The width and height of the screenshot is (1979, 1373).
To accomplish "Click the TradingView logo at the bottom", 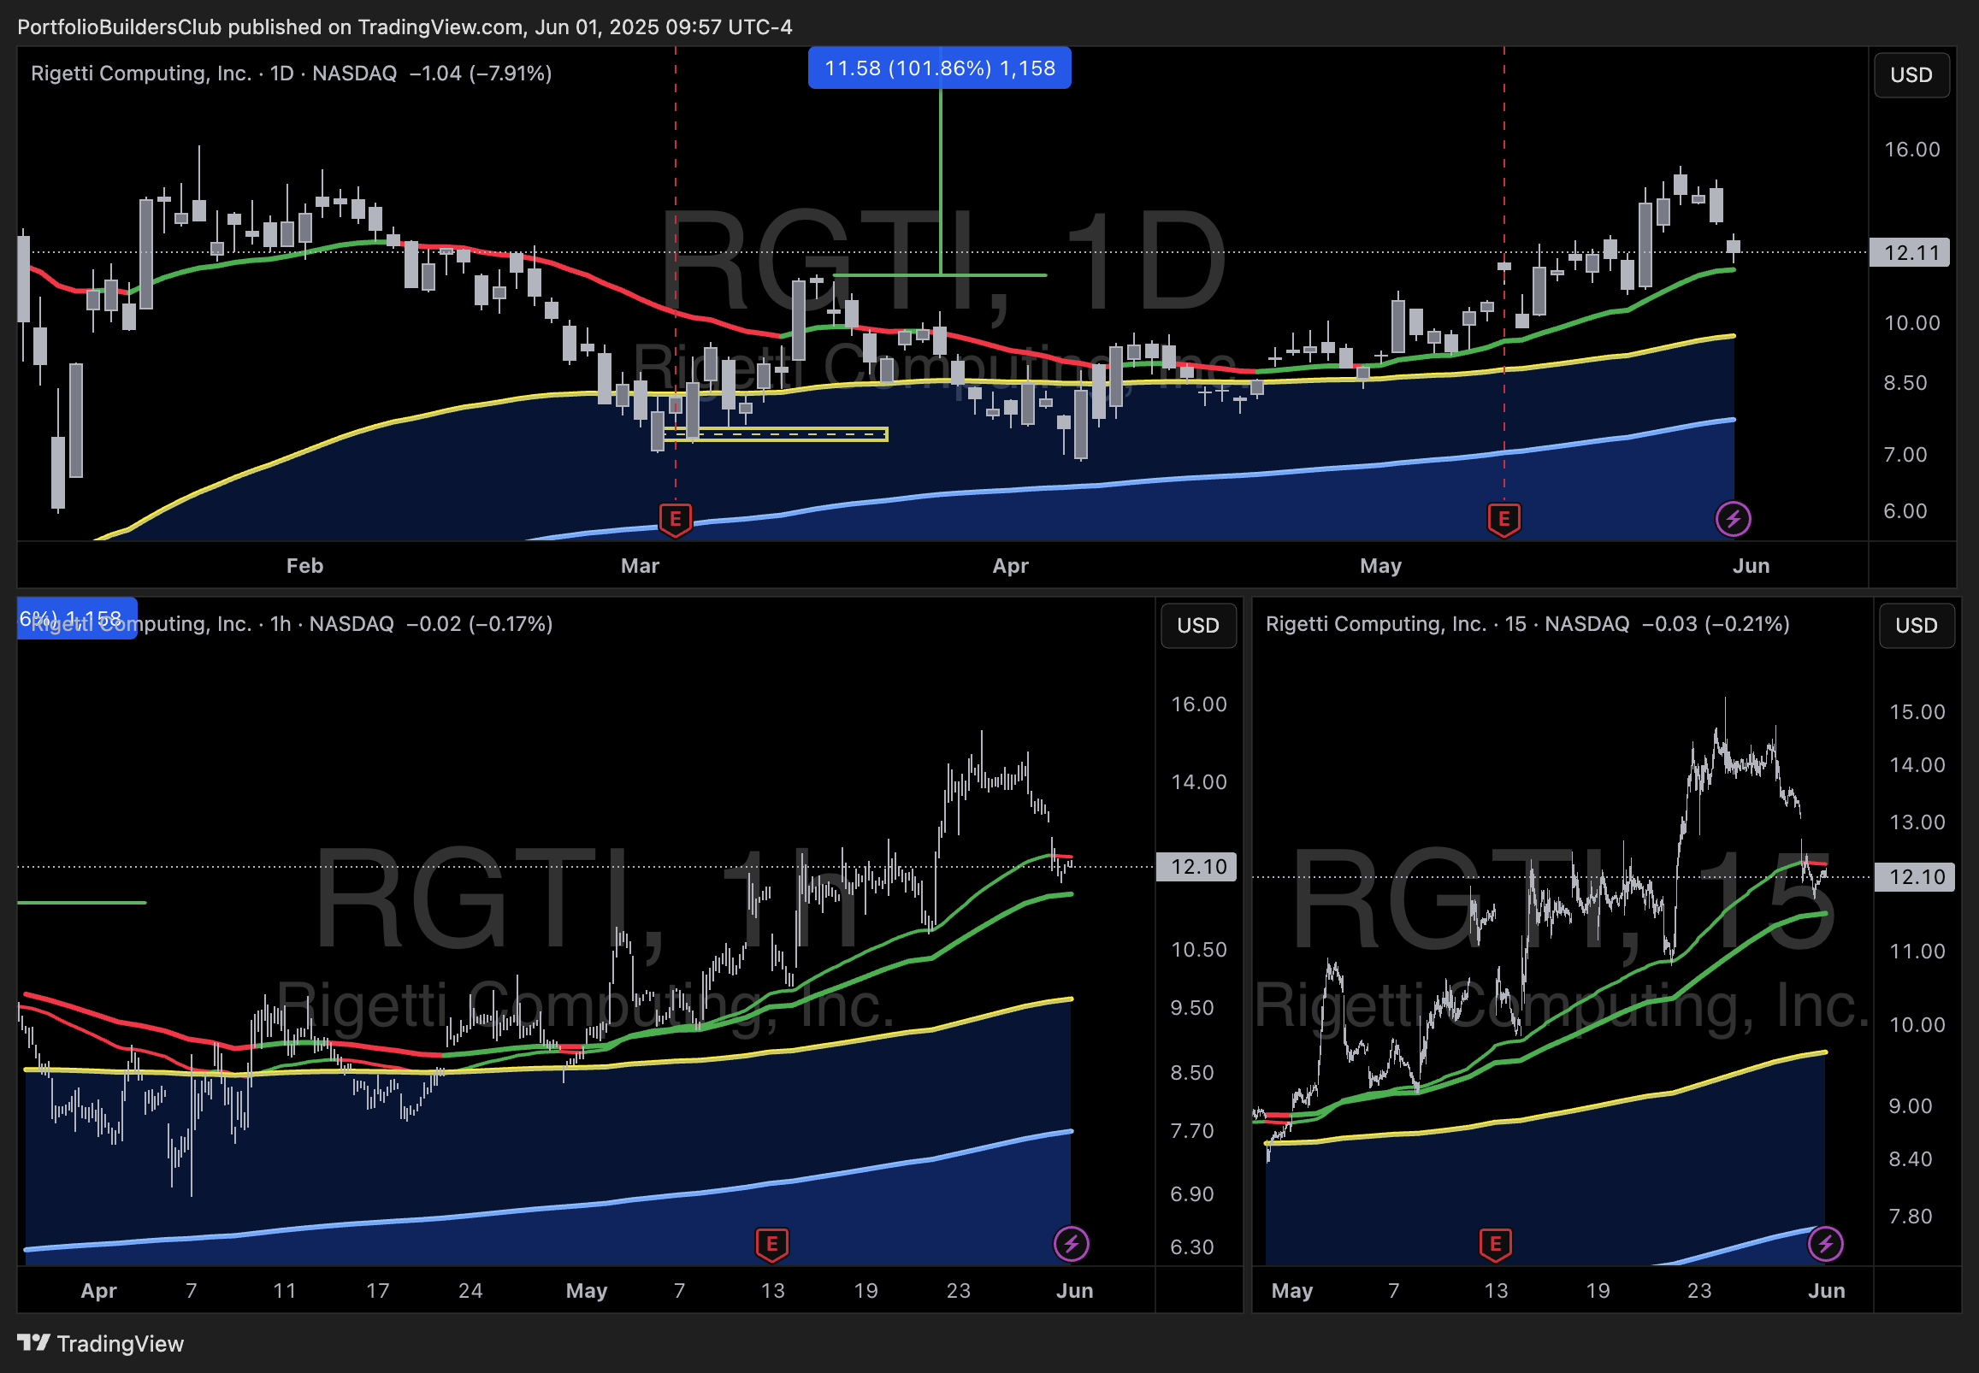I will coord(101,1344).
